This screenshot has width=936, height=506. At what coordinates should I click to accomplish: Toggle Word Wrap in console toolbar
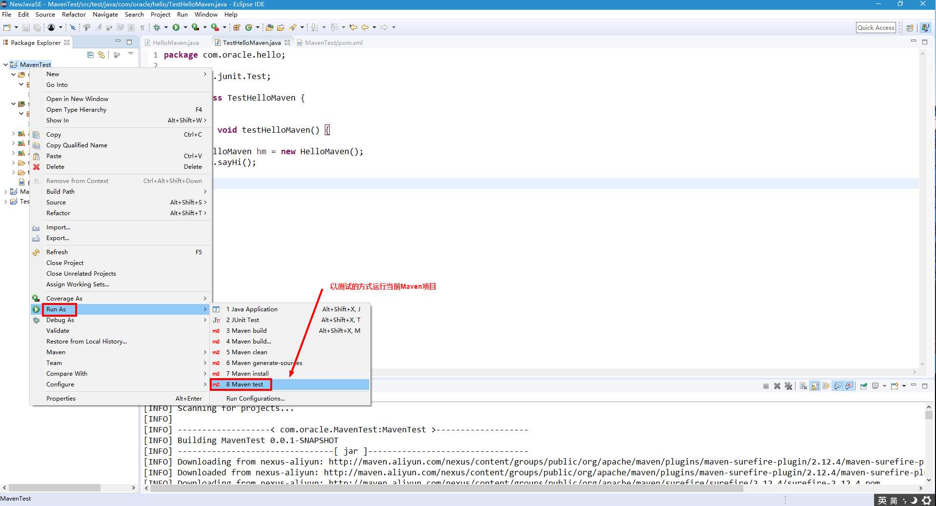point(826,386)
